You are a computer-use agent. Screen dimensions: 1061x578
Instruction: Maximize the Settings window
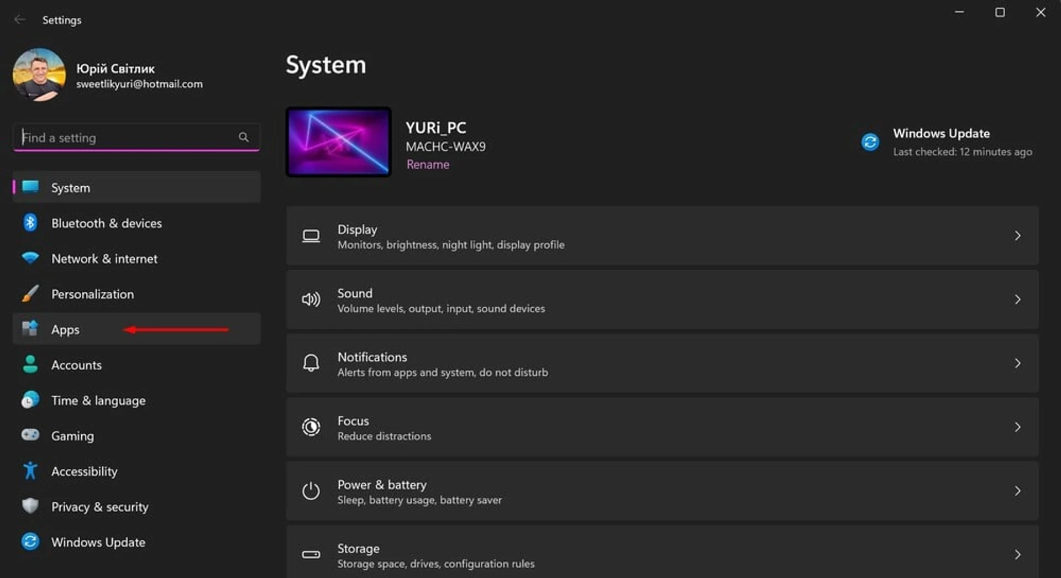[x=1000, y=12]
